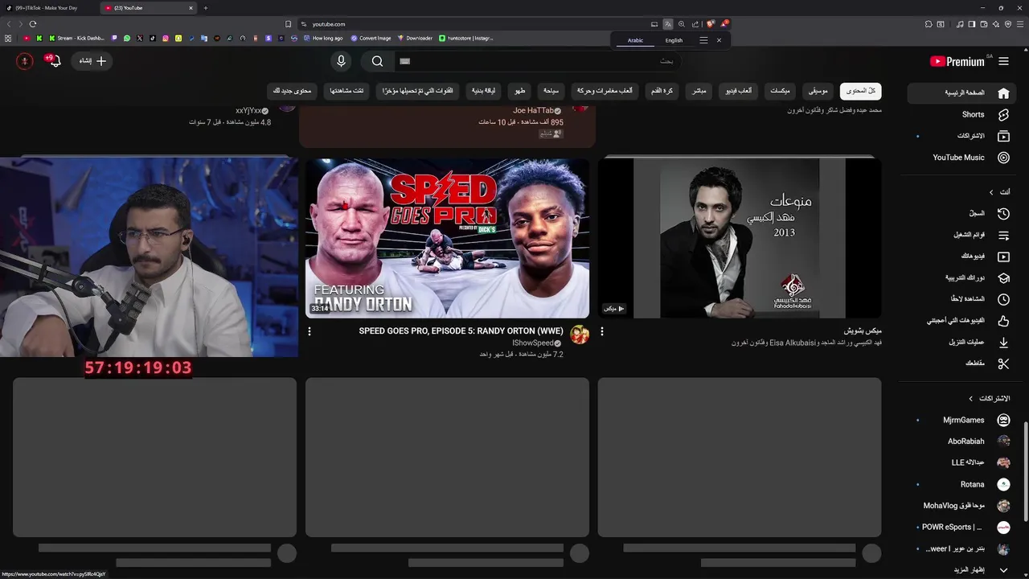Expand 'إظهار المزيد' show more subscriptions

click(x=960, y=570)
